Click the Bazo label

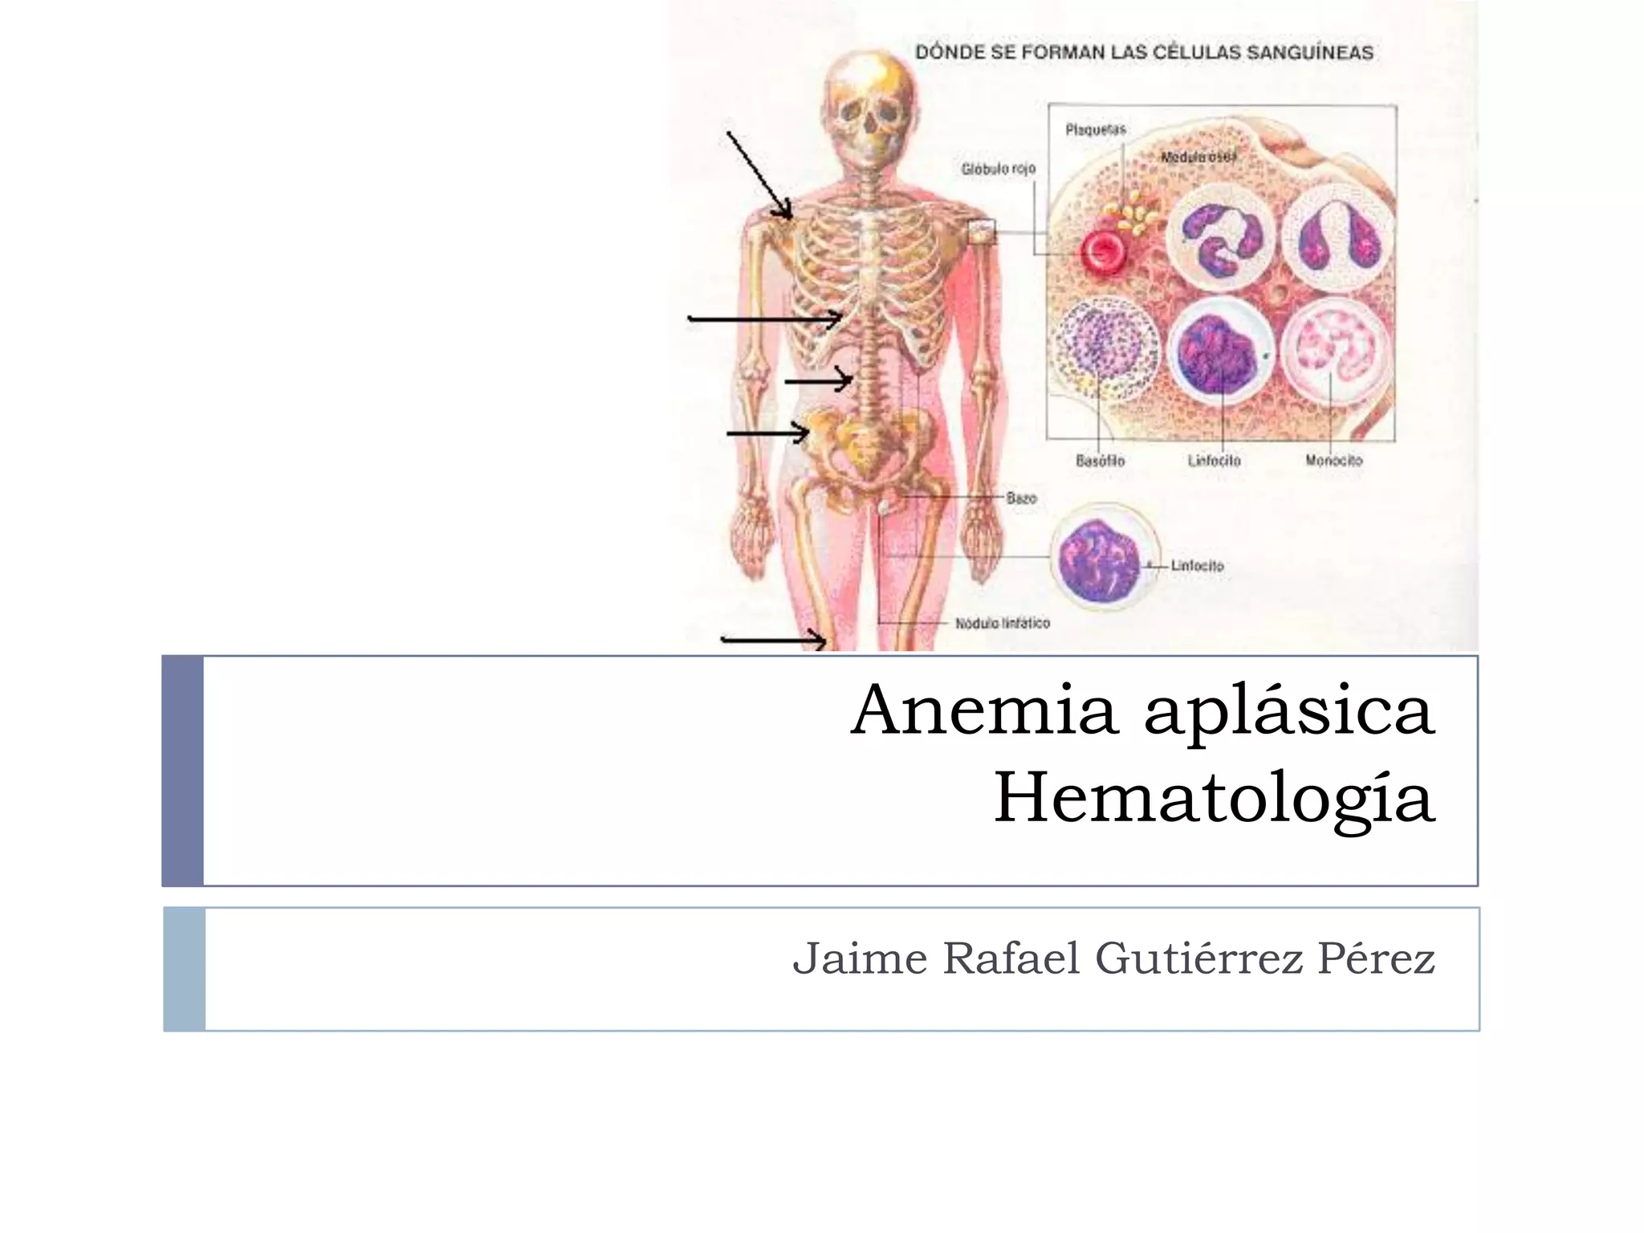click(x=1021, y=498)
